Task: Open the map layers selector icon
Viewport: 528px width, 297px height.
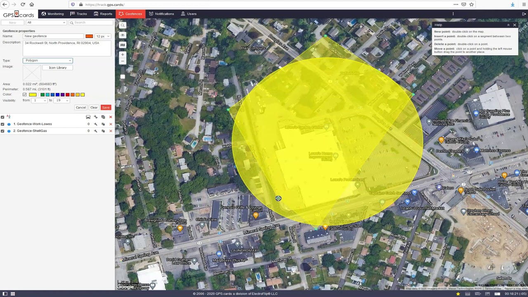Action: (x=123, y=45)
